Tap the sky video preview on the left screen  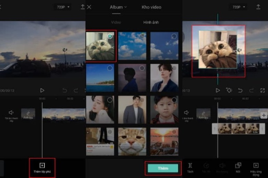coord(43,49)
